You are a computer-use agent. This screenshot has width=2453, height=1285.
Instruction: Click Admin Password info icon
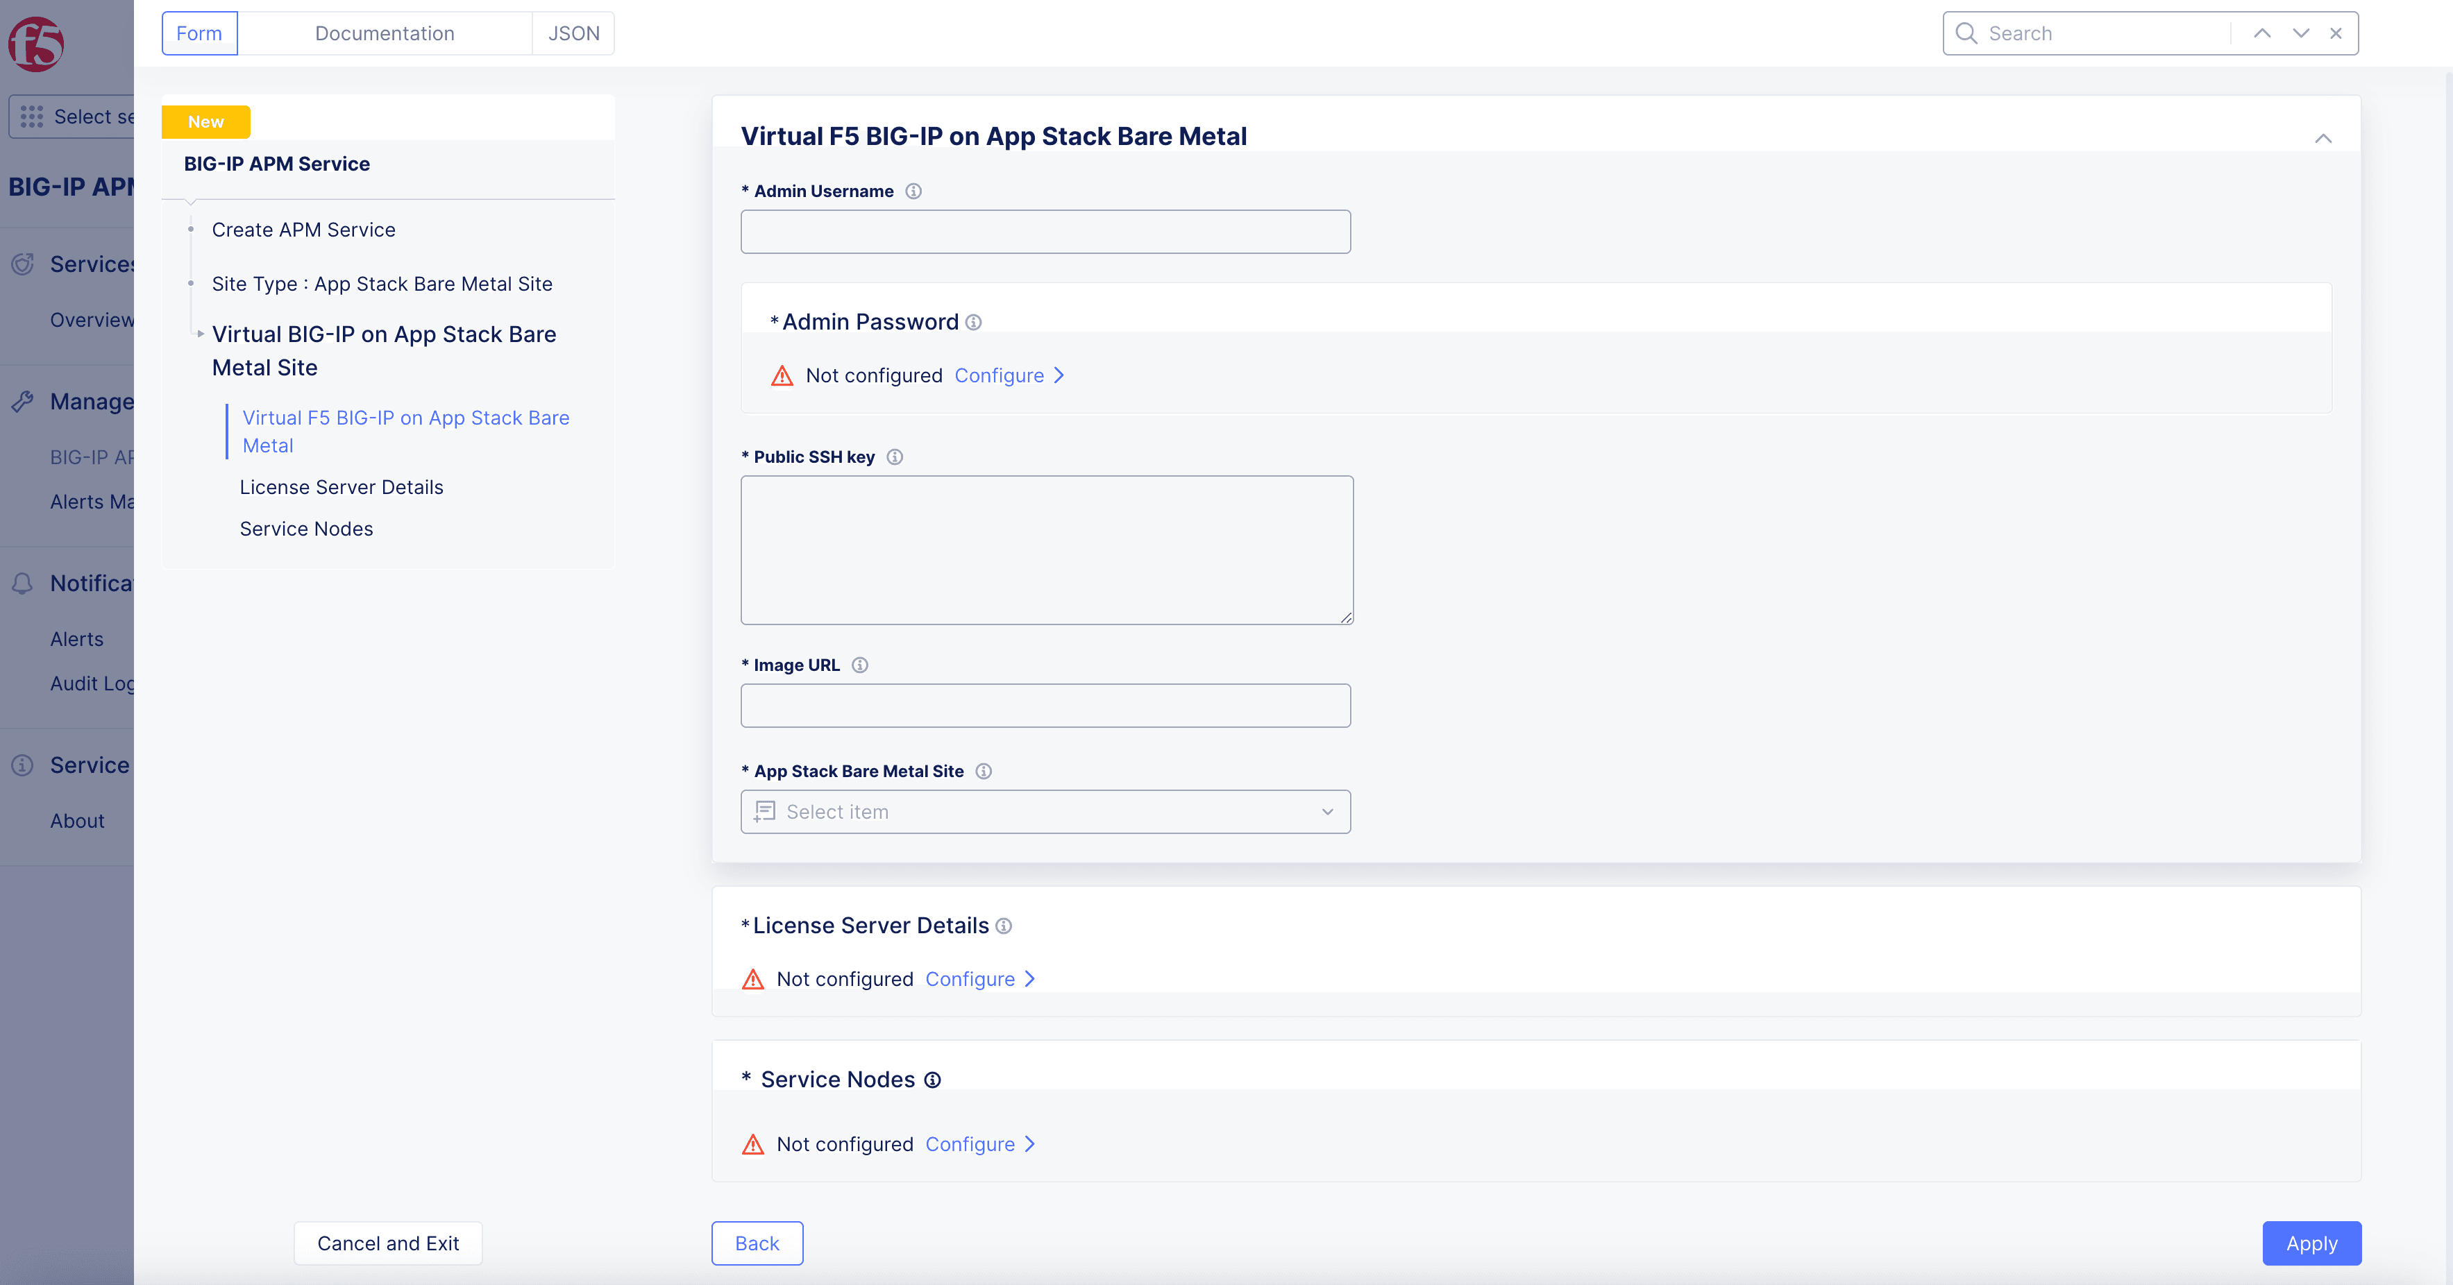tap(973, 323)
